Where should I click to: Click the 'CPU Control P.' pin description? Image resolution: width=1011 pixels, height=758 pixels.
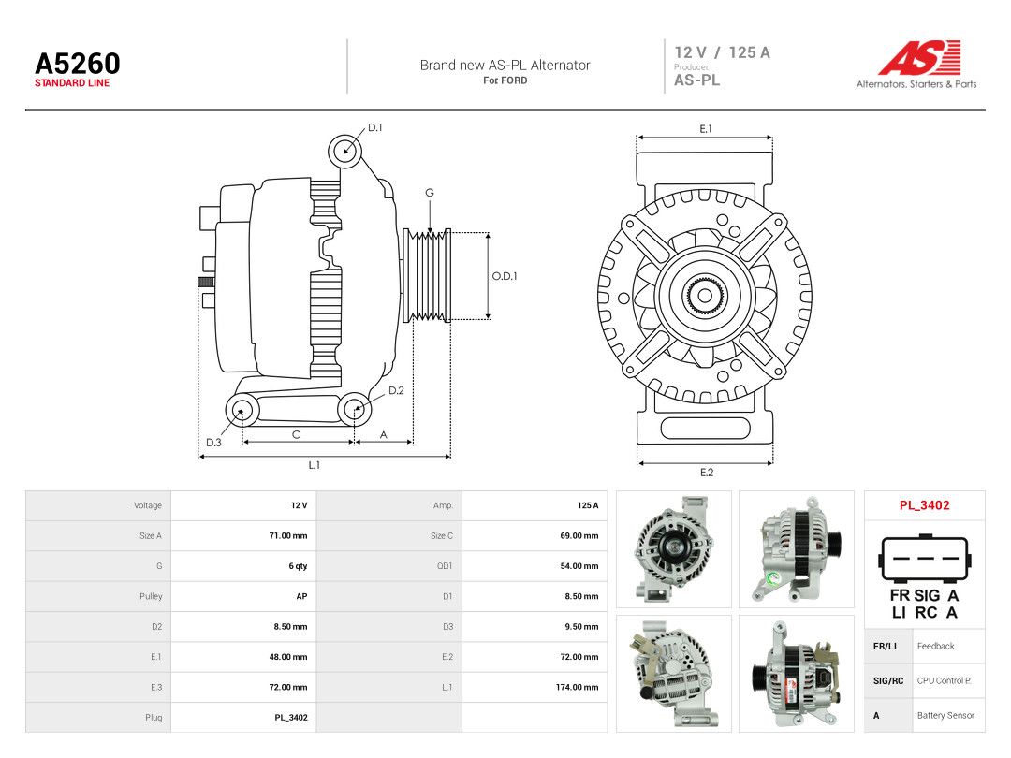point(944,680)
